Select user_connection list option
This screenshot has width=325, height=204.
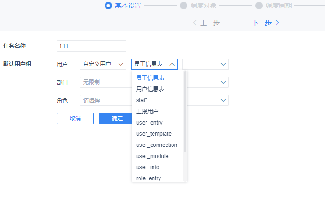pos(156,145)
